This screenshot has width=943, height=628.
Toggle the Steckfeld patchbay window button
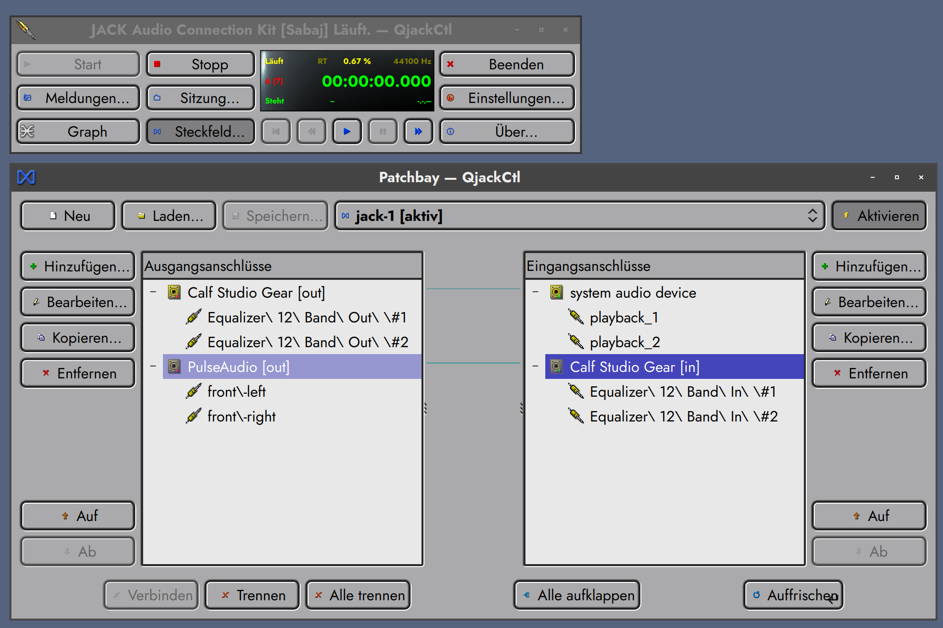[201, 132]
